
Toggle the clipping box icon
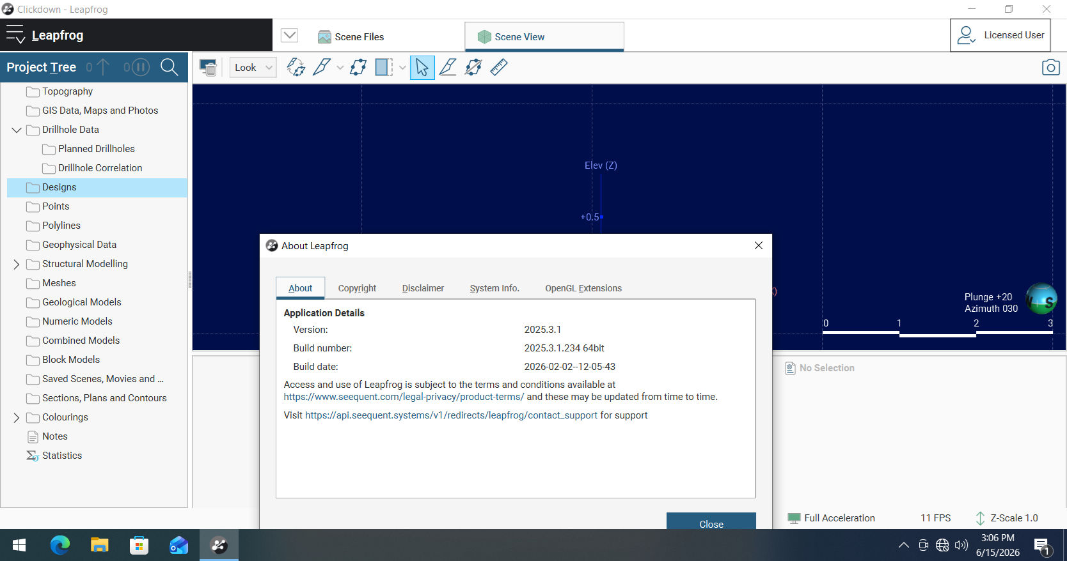384,67
